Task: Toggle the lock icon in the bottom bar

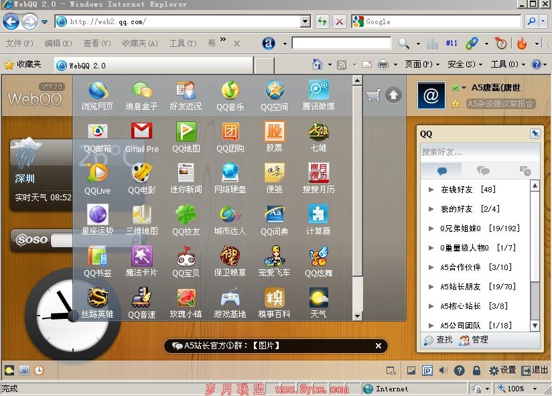Action: pyautogui.click(x=477, y=371)
